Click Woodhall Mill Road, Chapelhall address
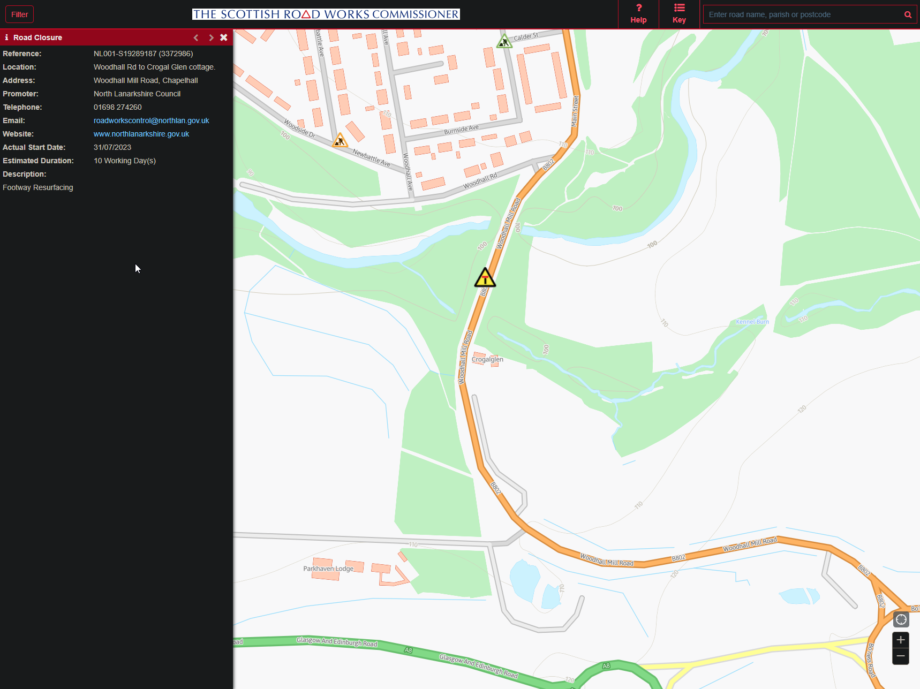The width and height of the screenshot is (920, 689). click(146, 80)
